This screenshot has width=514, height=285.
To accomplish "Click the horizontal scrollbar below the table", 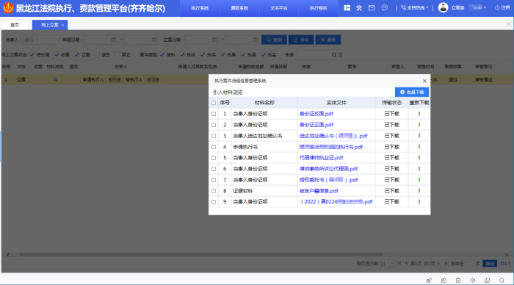I will click(200, 254).
